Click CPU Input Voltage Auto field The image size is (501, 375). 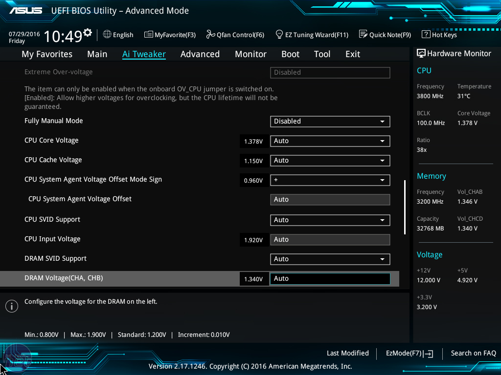tap(330, 240)
